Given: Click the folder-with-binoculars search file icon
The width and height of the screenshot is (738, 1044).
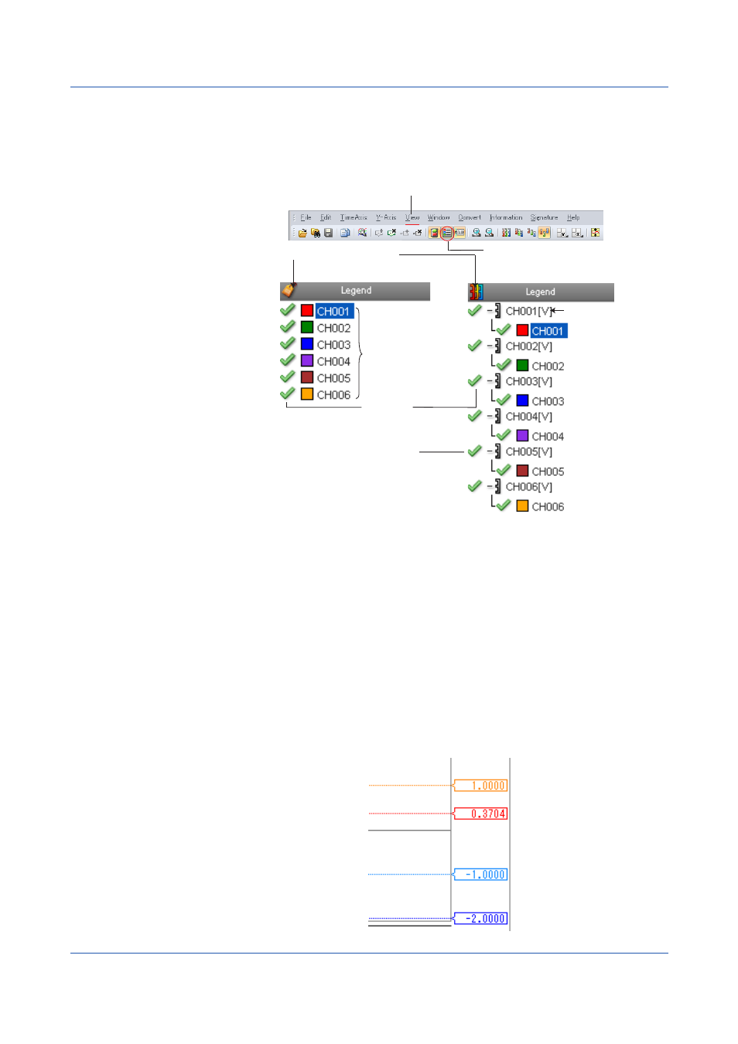Looking at the screenshot, I should point(316,233).
